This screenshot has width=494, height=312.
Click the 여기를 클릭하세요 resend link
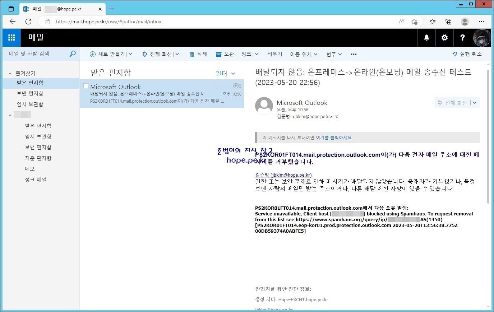(x=334, y=138)
